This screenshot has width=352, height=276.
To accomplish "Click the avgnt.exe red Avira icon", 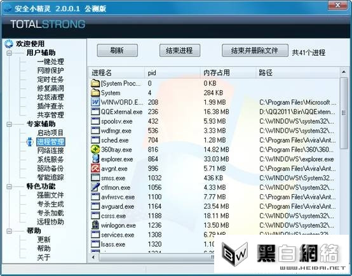I will [95, 168].
